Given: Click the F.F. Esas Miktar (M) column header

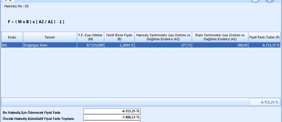Looking at the screenshot, I should pyautogui.click(x=90, y=37).
